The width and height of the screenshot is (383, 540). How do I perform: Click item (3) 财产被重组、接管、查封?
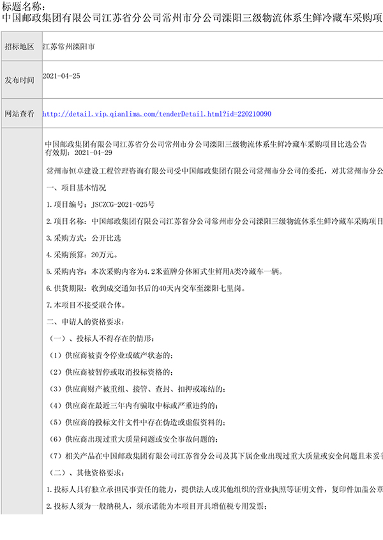(x=137, y=389)
